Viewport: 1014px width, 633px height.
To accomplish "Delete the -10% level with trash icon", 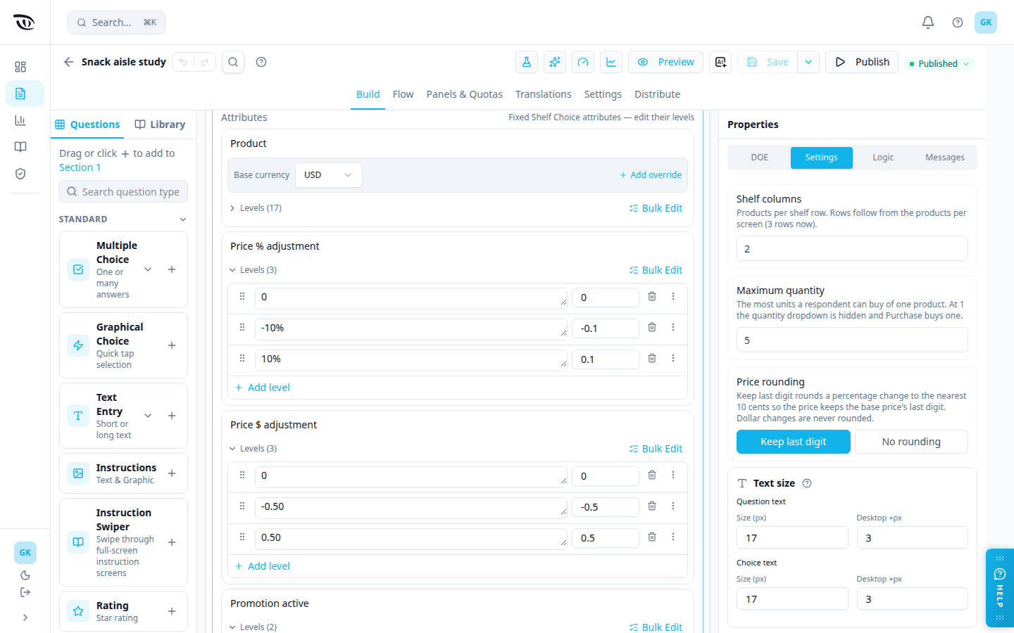I will pyautogui.click(x=652, y=328).
